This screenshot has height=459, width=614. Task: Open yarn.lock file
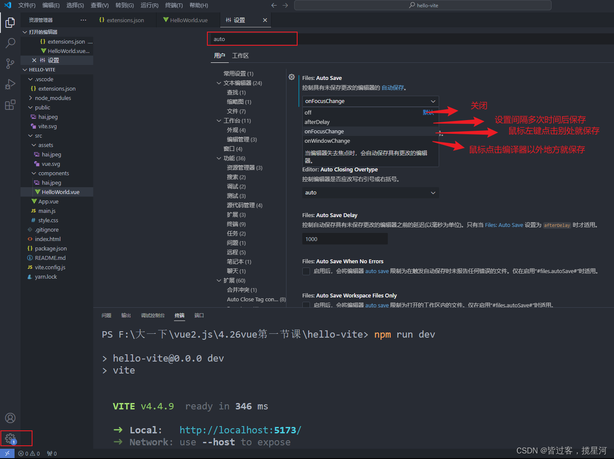[x=46, y=277]
